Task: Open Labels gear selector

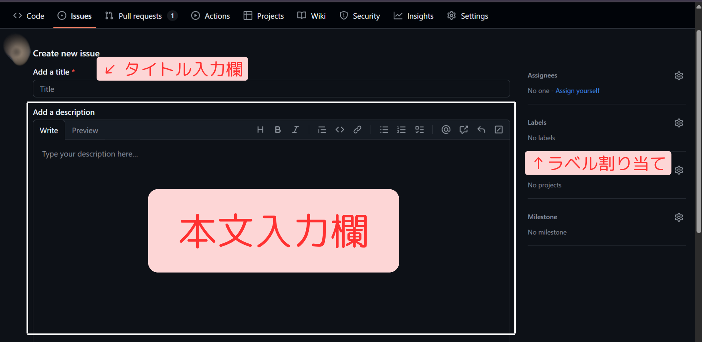Action: click(x=679, y=123)
